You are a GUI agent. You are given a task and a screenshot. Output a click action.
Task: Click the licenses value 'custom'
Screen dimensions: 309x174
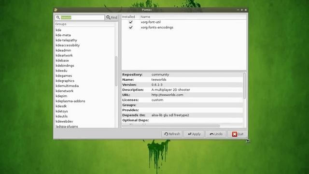[x=157, y=100]
